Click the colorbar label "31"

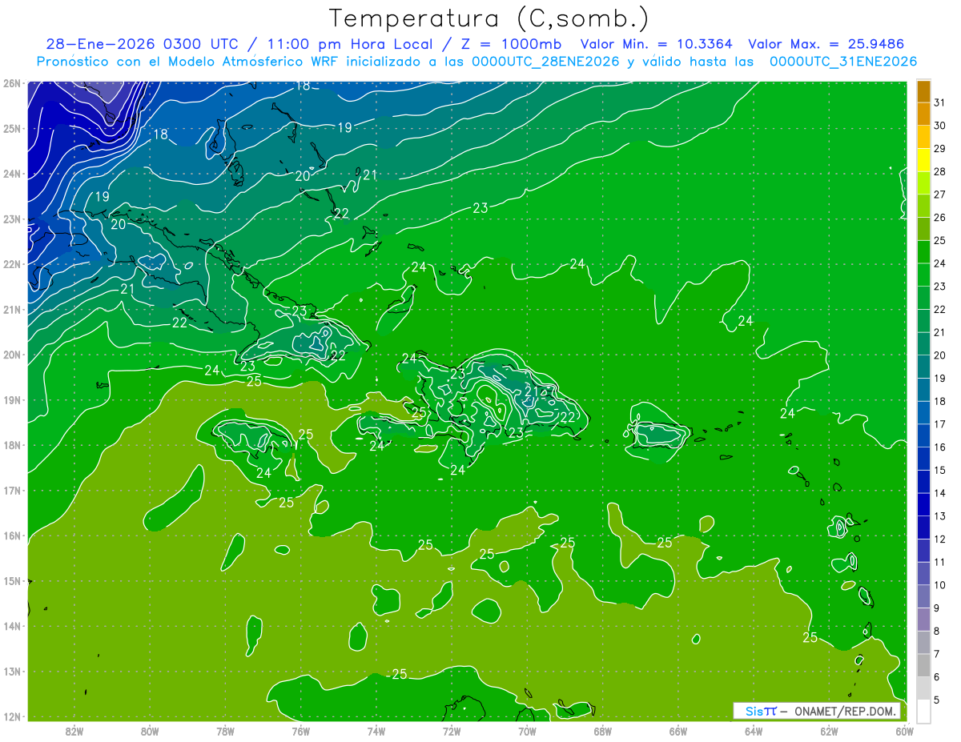tap(939, 102)
